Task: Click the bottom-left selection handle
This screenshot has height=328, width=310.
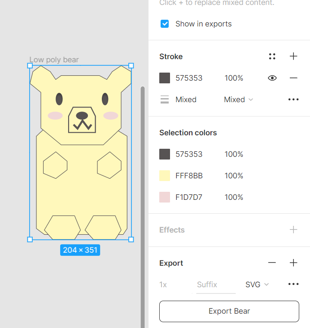Action: (30, 239)
